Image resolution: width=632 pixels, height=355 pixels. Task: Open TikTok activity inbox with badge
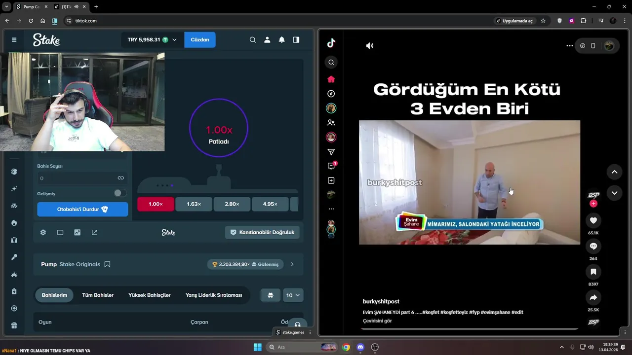(x=331, y=166)
